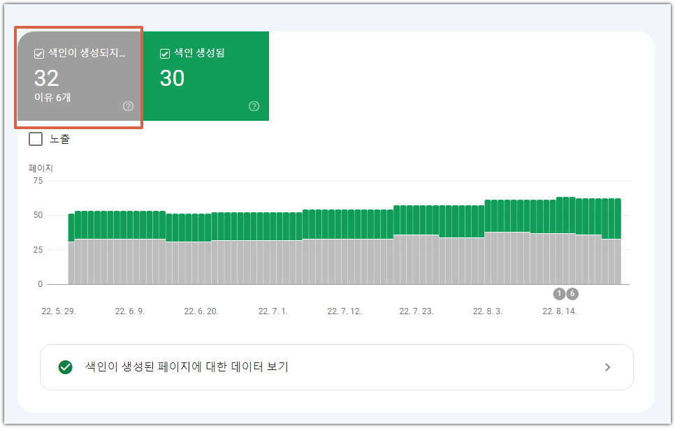675x428 pixels.
Task: Uncheck the 색인 생성됨 checkbox
Action: (164, 54)
